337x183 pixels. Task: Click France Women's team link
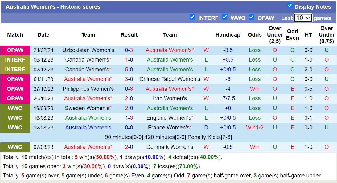tap(170, 128)
